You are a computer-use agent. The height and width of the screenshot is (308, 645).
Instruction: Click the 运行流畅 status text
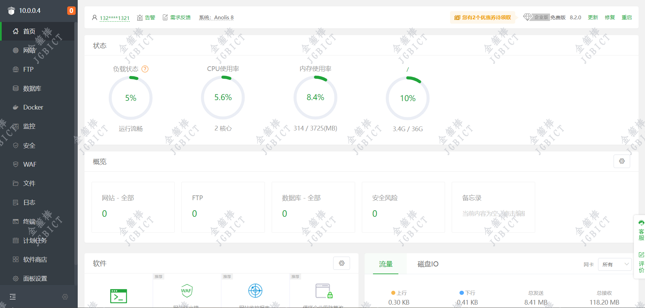click(131, 129)
